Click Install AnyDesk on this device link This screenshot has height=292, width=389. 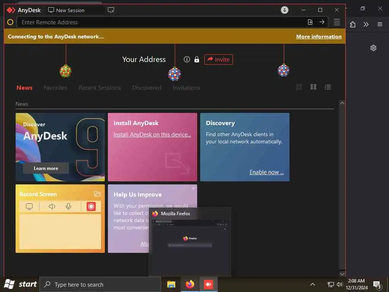152,135
